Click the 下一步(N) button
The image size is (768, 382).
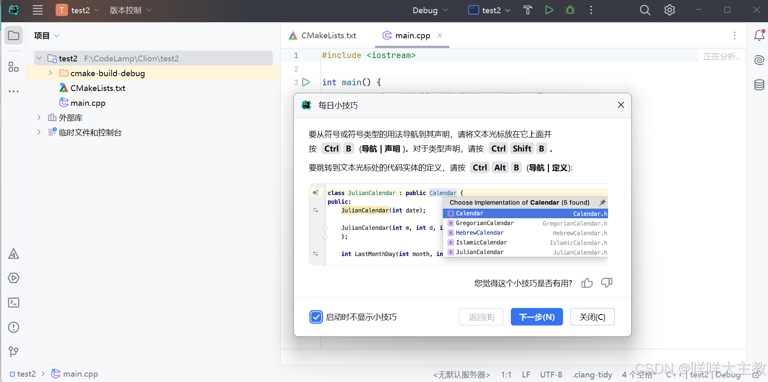click(536, 317)
